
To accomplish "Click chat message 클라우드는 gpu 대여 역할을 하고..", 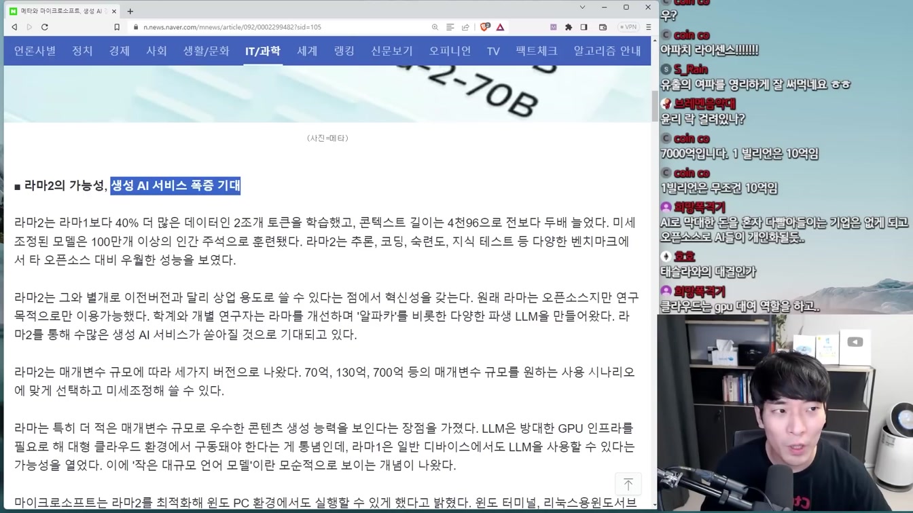I will (x=740, y=307).
